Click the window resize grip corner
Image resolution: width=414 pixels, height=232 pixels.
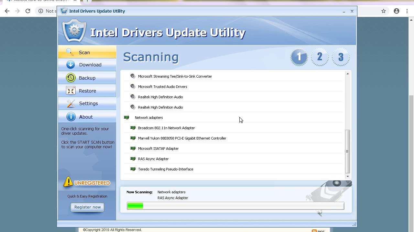coord(354,224)
